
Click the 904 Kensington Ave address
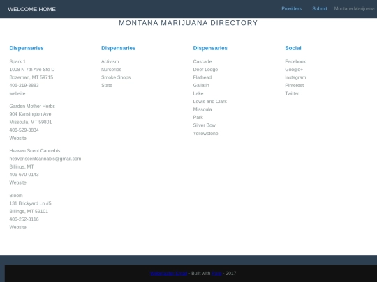click(x=30, y=114)
